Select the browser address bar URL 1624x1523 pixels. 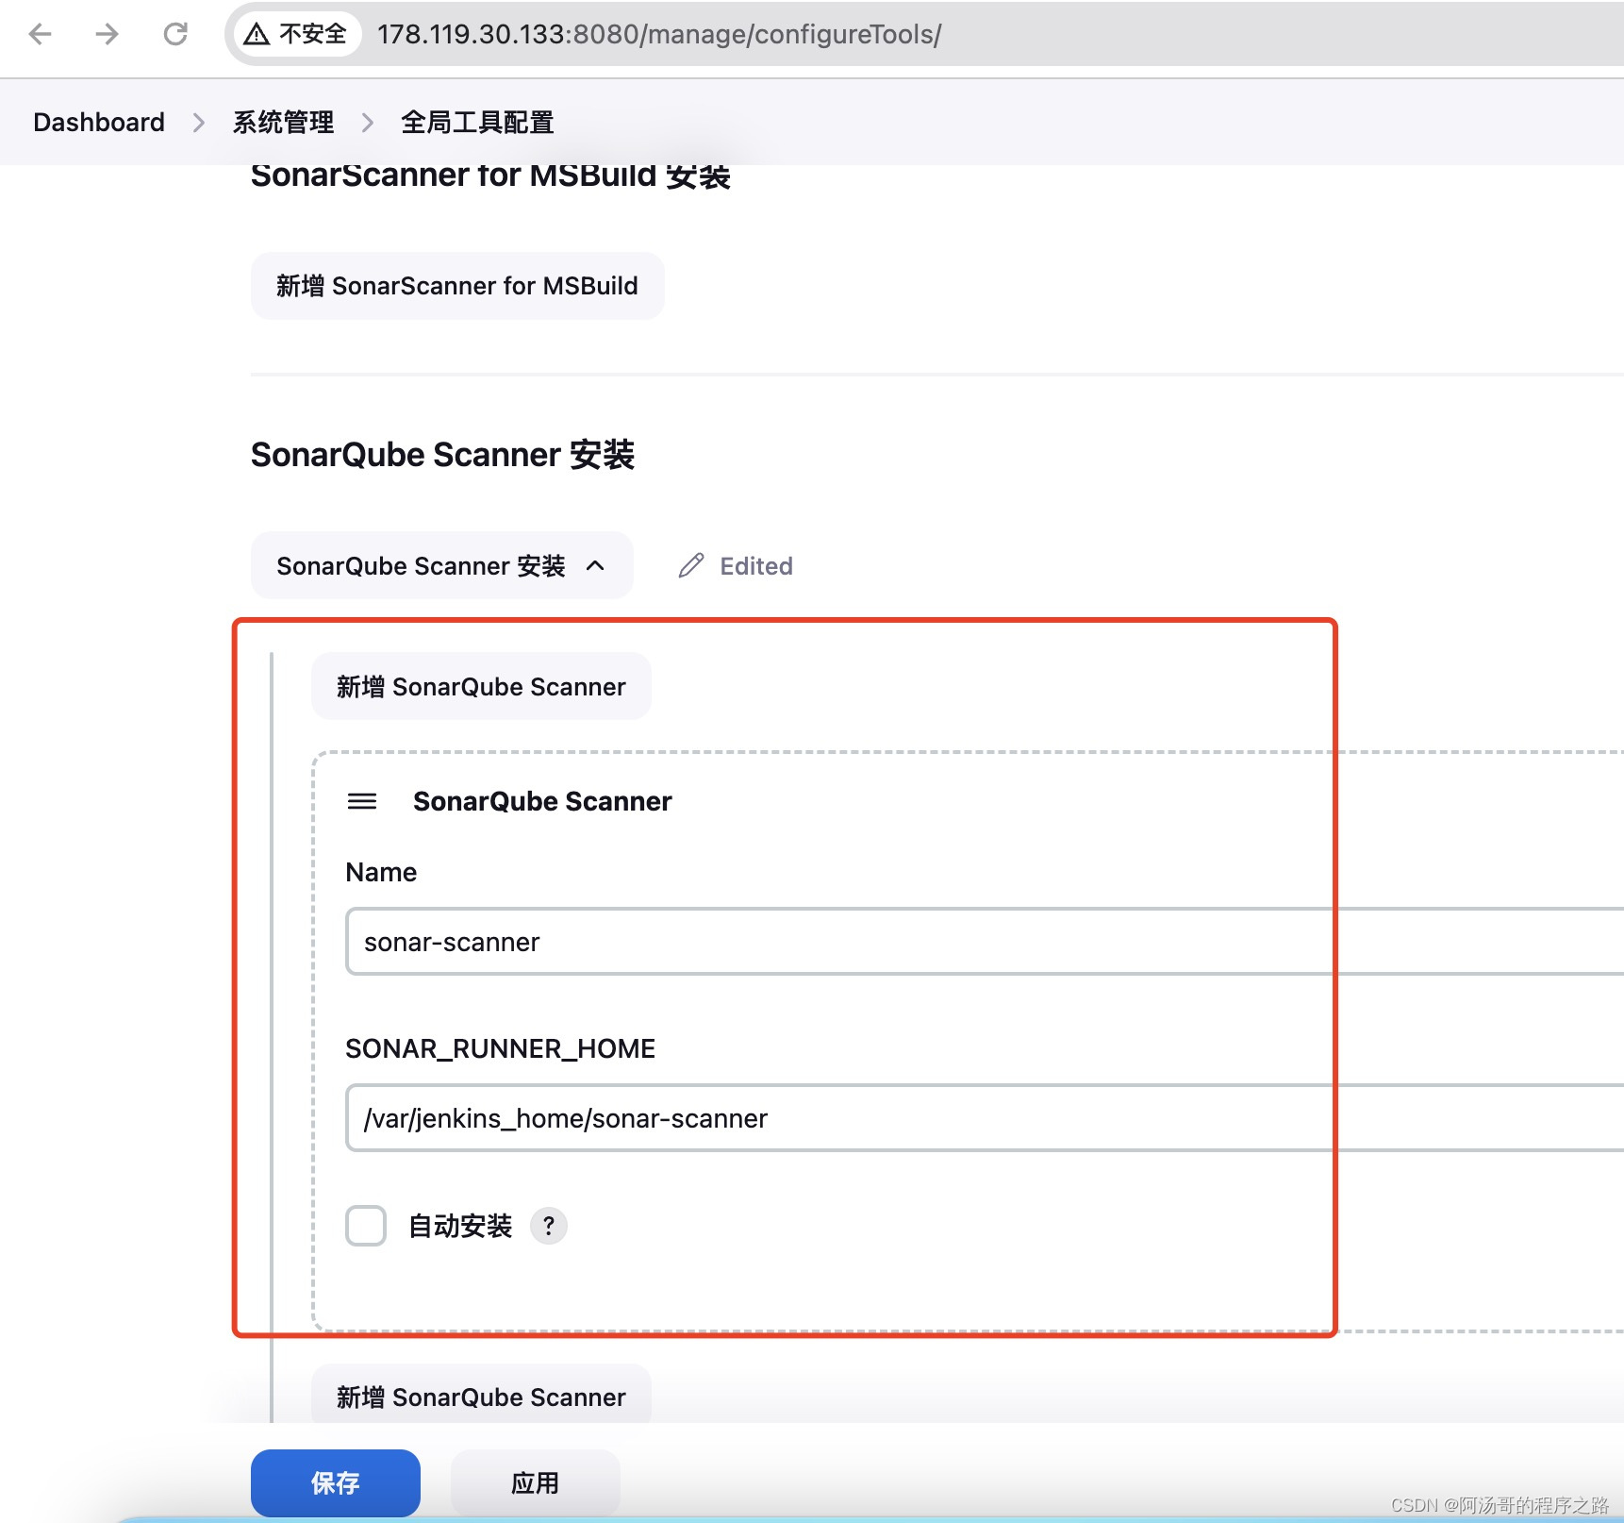[x=659, y=35]
